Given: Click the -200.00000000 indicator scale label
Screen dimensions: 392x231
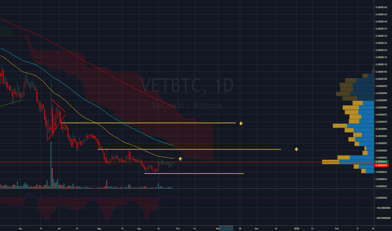Looking at the screenshot, I should tap(383, 218).
